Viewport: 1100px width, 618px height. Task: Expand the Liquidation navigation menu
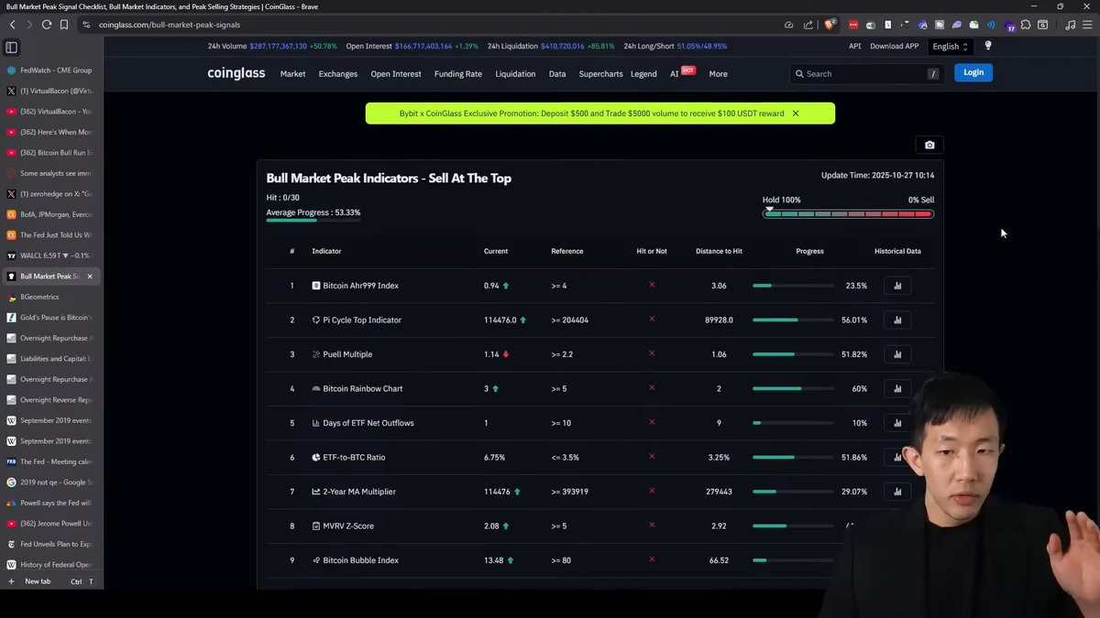coord(515,74)
